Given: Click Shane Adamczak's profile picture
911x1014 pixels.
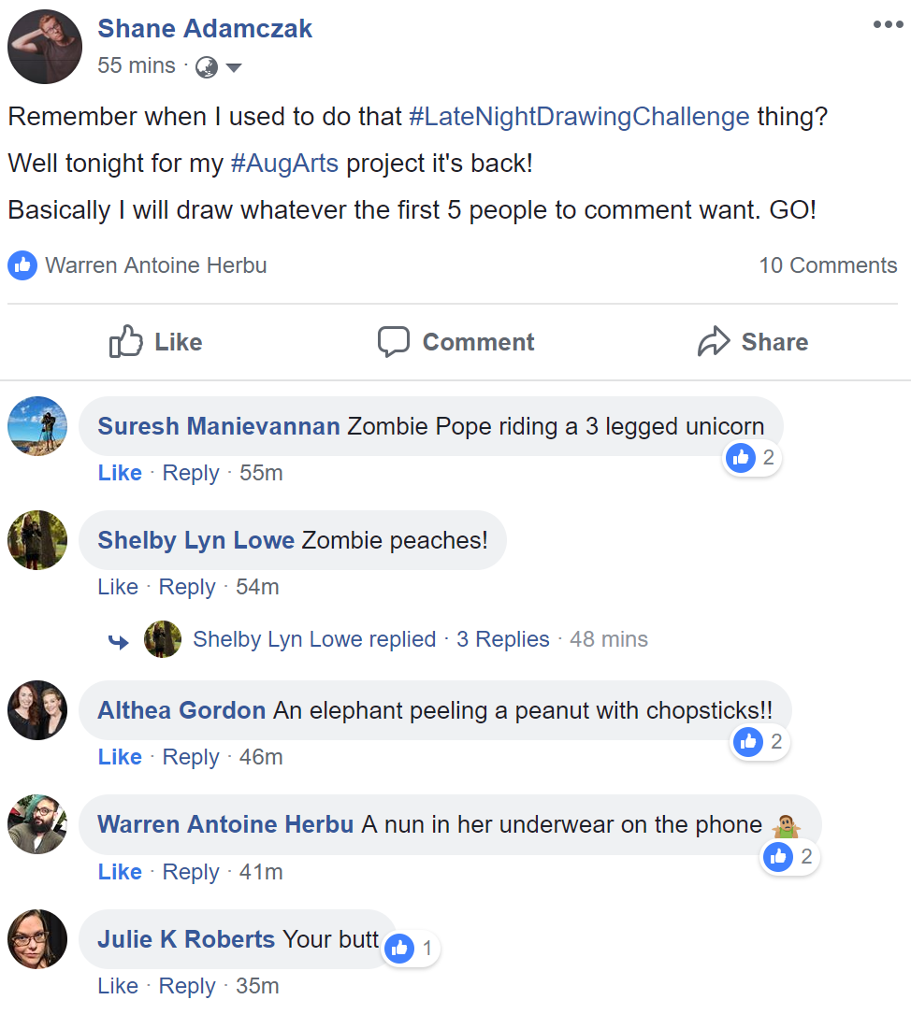Looking at the screenshot, I should click(x=45, y=47).
